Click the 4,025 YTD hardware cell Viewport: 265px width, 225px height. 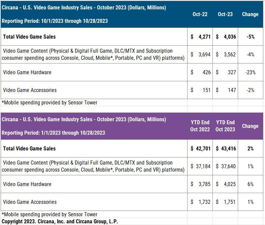(226, 184)
